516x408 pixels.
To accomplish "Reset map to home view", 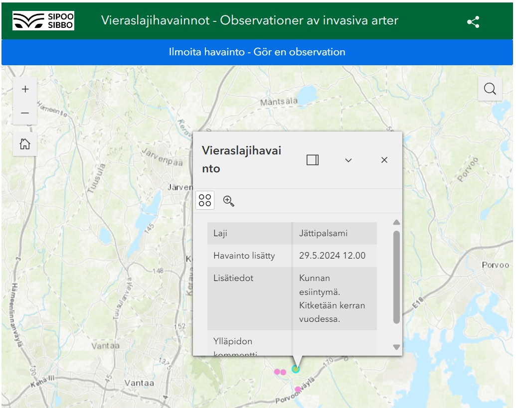I will tap(25, 144).
